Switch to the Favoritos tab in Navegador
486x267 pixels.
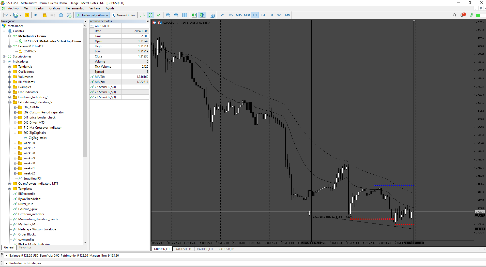pyautogui.click(x=25, y=247)
